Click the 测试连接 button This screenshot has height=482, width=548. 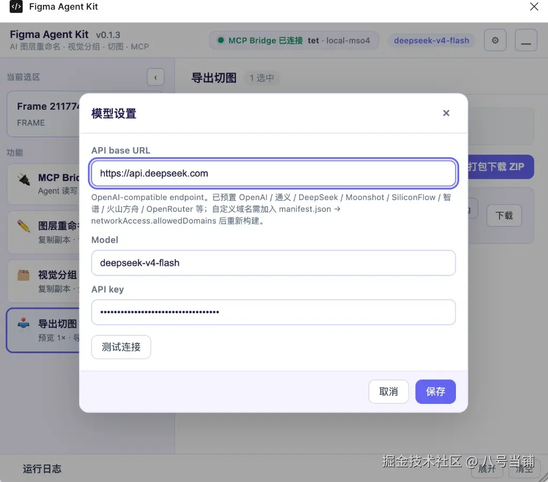[121, 347]
